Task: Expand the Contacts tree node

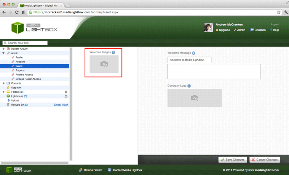Action: pos(4,83)
